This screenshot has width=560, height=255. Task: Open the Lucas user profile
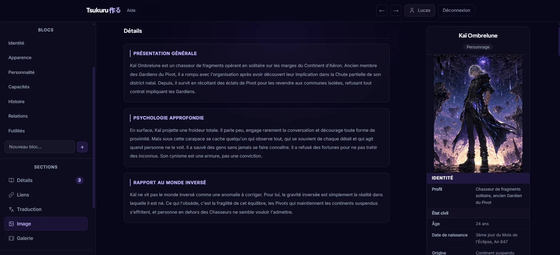coord(420,10)
